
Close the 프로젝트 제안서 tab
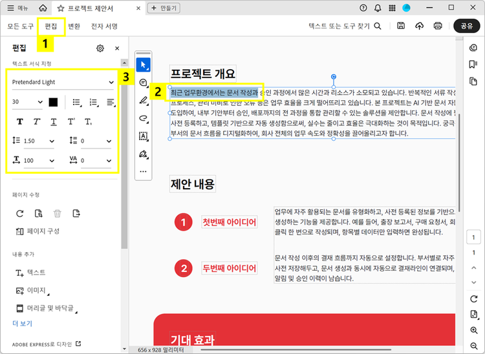click(x=138, y=8)
